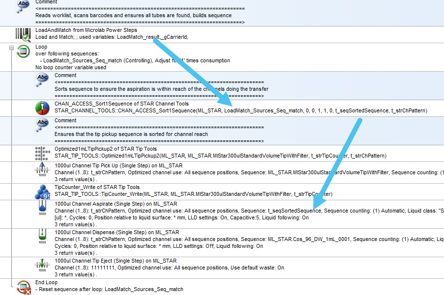The image size is (444, 295).
Task: Select the Optimized1mLTipPickup2 step icon
Action: (x=43, y=153)
